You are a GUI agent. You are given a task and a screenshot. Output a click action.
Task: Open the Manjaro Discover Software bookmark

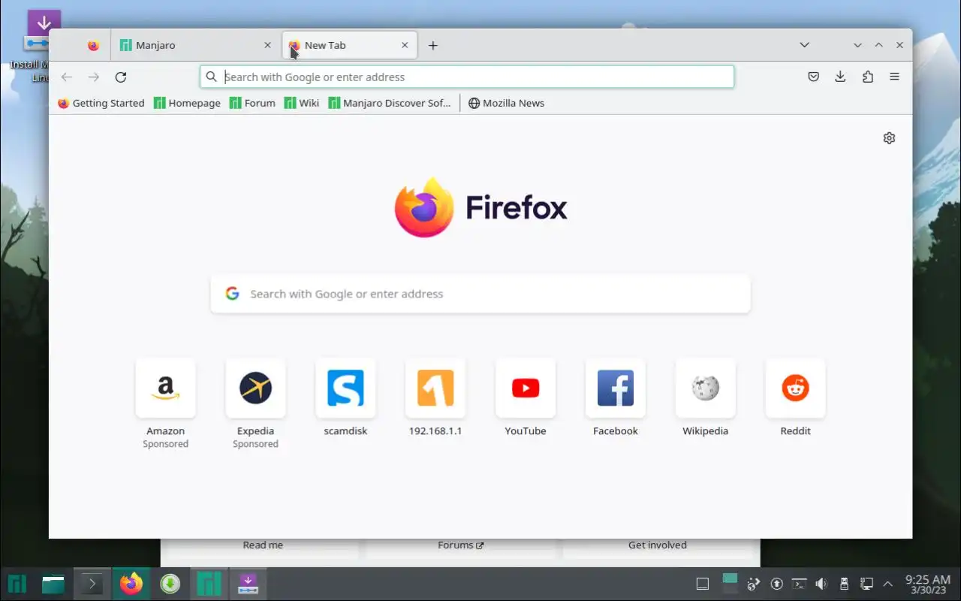click(x=390, y=103)
